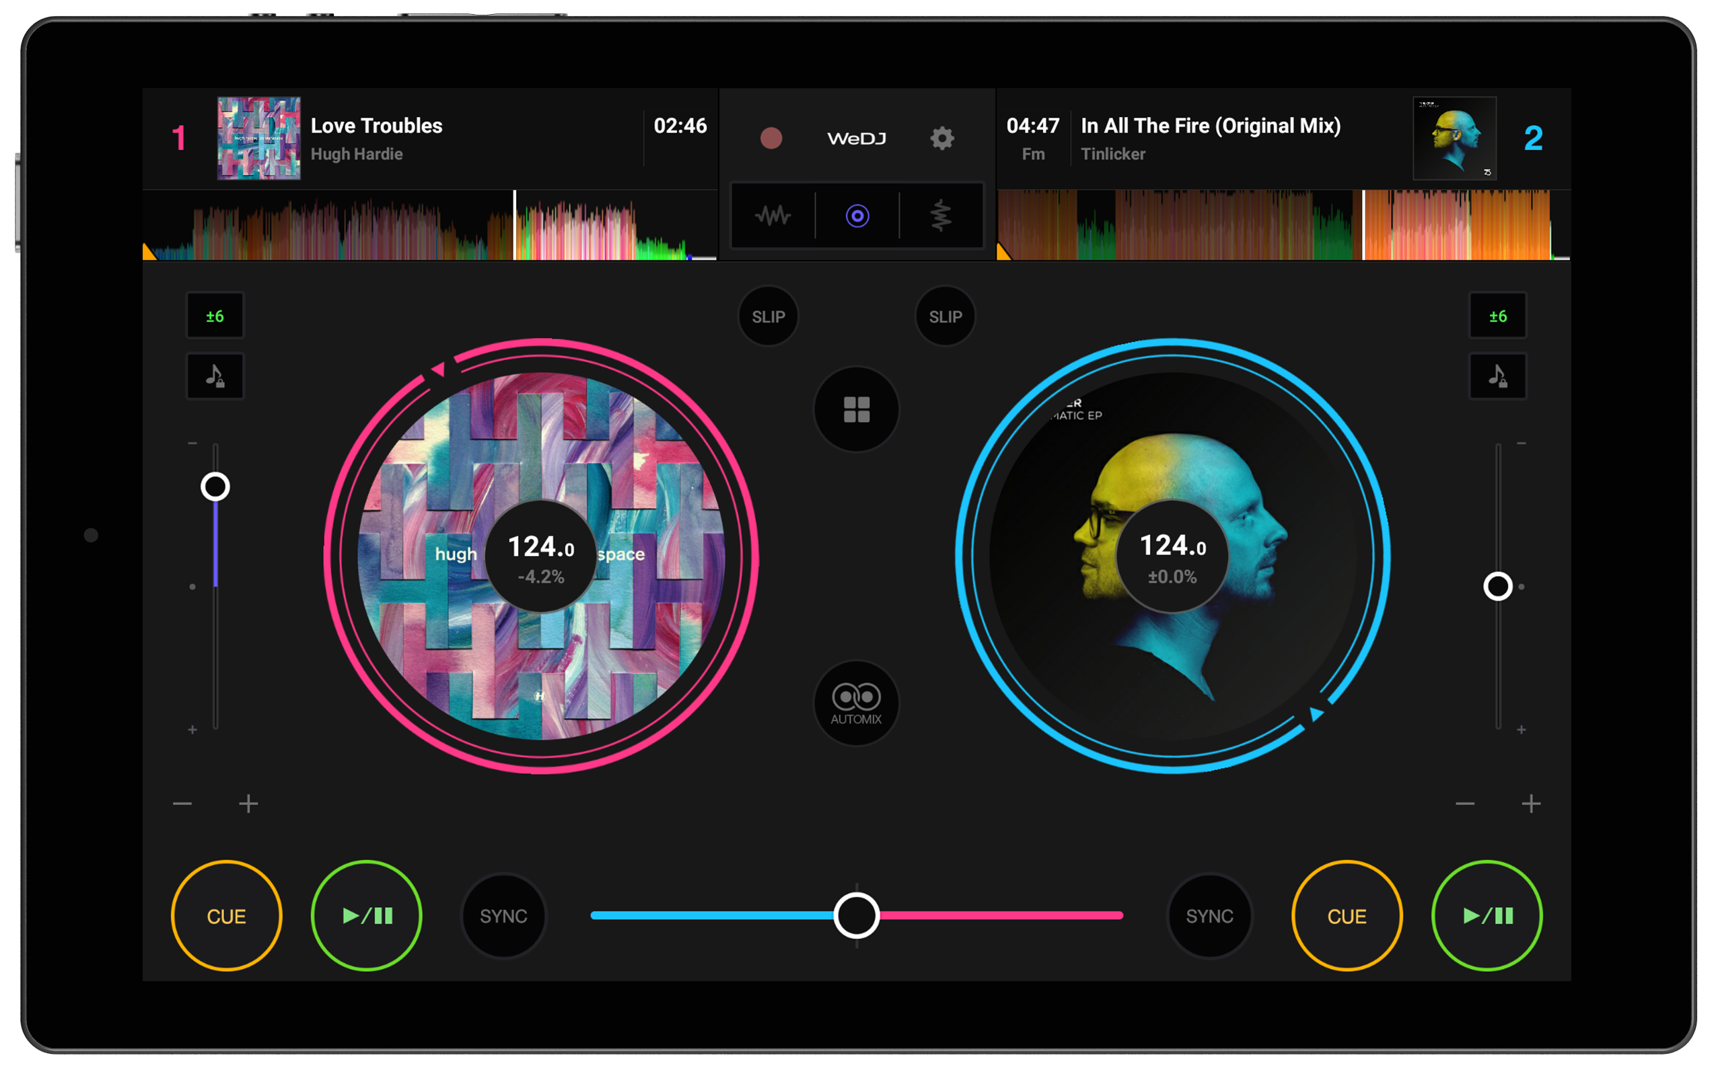1712x1068 pixels.
Task: Play the track In All The Fire
Action: coord(1486,915)
